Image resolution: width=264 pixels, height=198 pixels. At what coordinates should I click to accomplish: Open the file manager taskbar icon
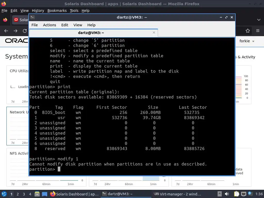point(37,194)
